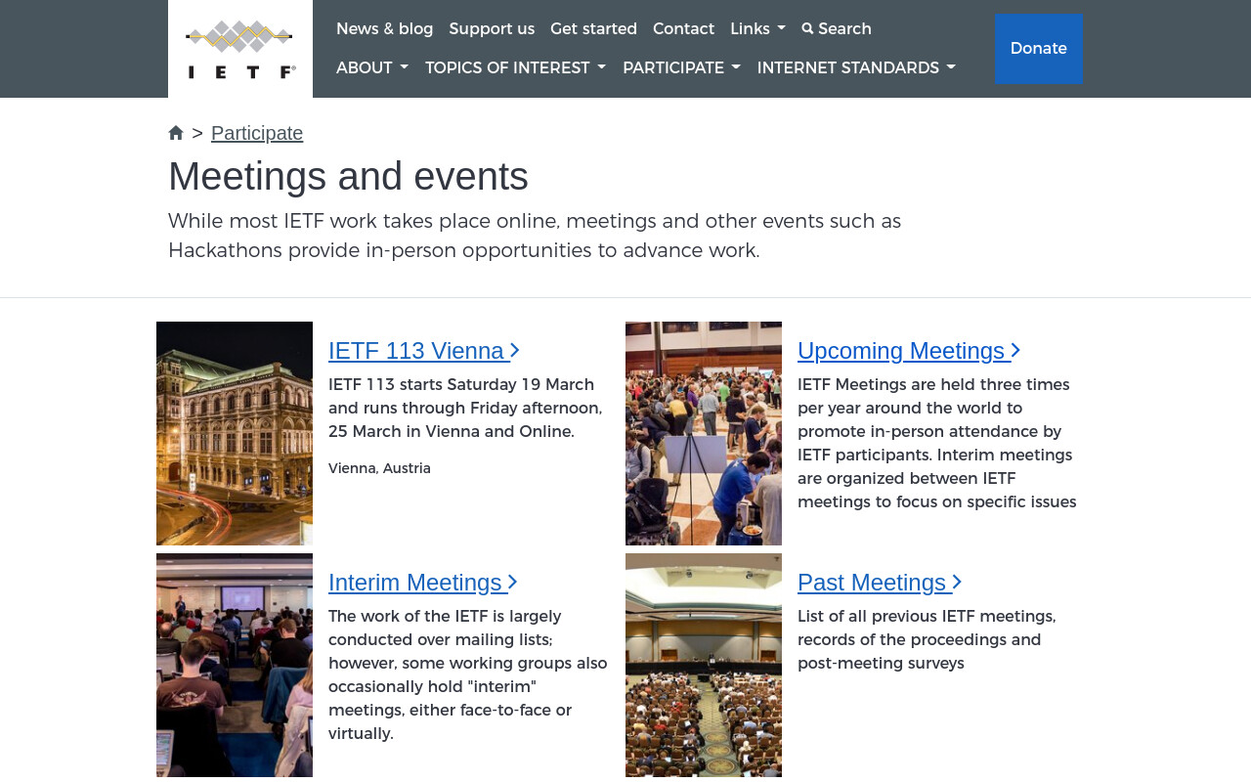Expand the PARTICIPATE menu

[x=681, y=68]
